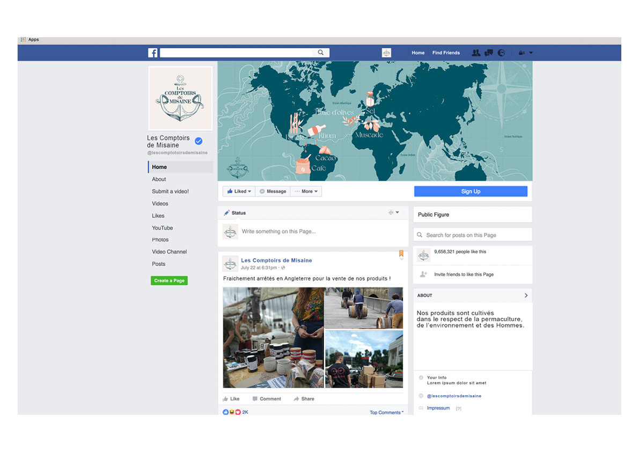639x452 pixels.
Task: Click the Message button
Action: point(273,191)
